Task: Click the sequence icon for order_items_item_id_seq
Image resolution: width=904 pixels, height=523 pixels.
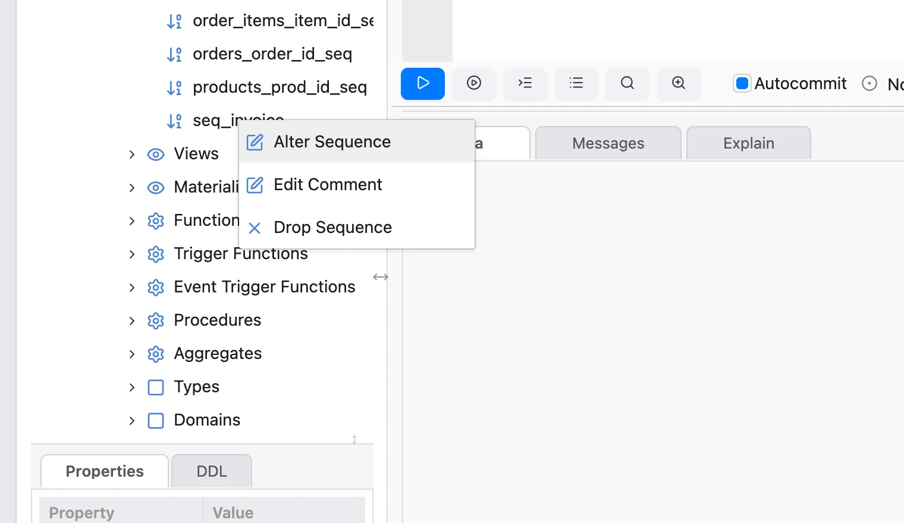Action: pyautogui.click(x=174, y=21)
